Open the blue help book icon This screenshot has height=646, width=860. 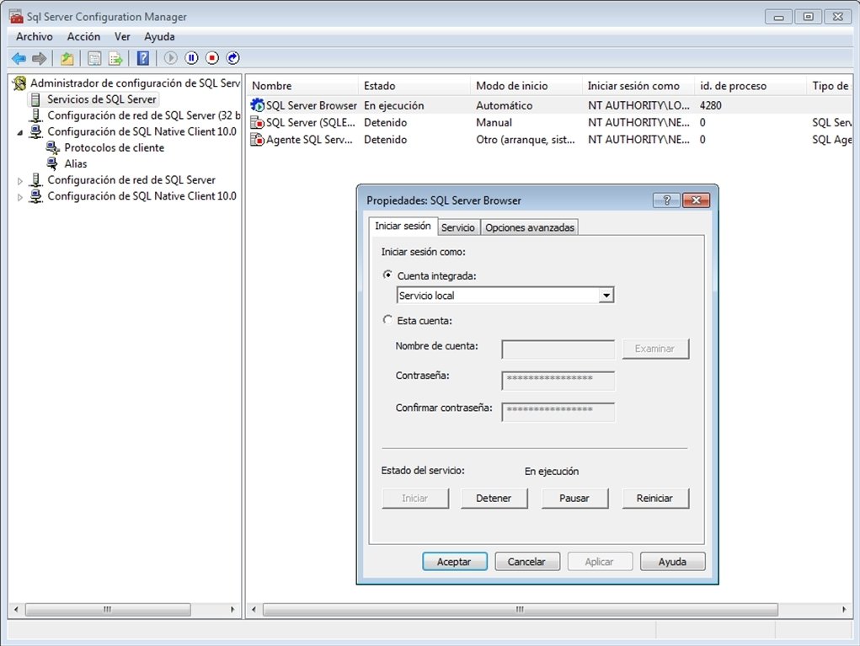pos(142,58)
